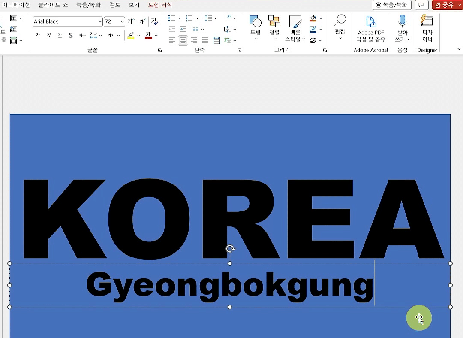The width and height of the screenshot is (463, 338).
Task: Justify the paragraph text
Action: coord(205,40)
